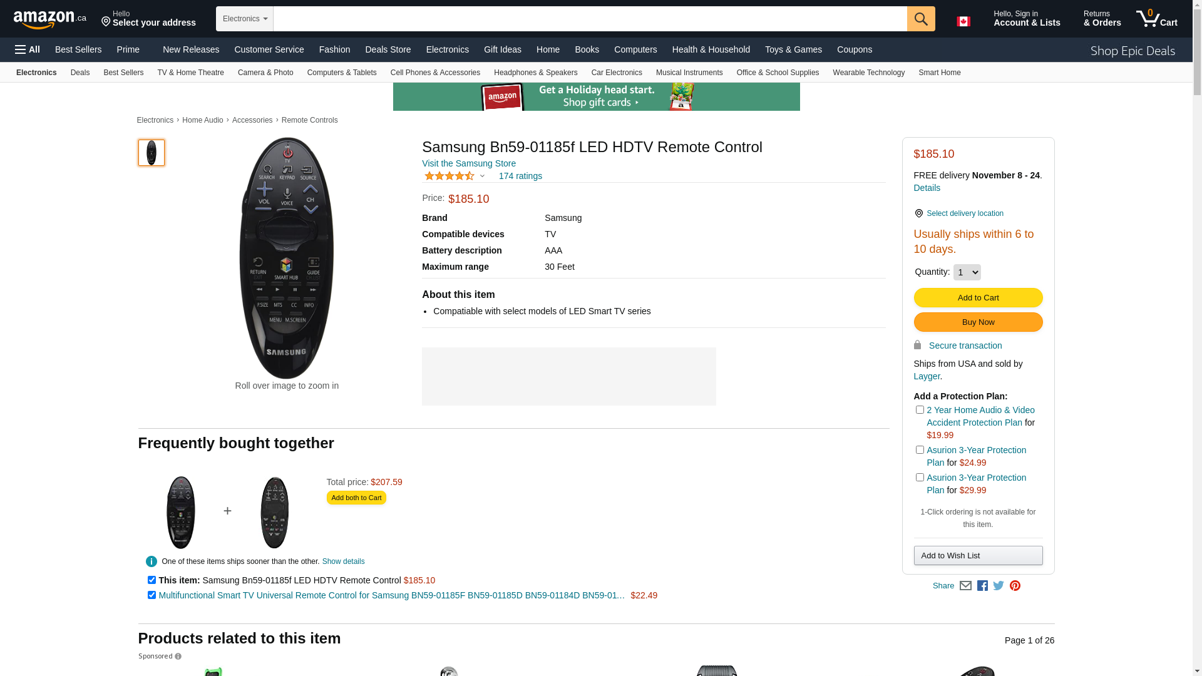1202x676 pixels.
Task: Click Visit the Samsung Store link
Action: tap(468, 163)
